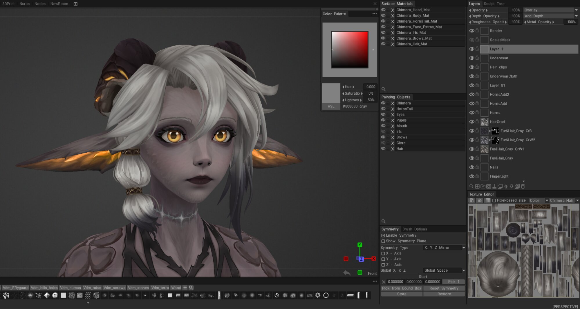Open the Chimera_Hair_ texture dropdown

coord(564,200)
